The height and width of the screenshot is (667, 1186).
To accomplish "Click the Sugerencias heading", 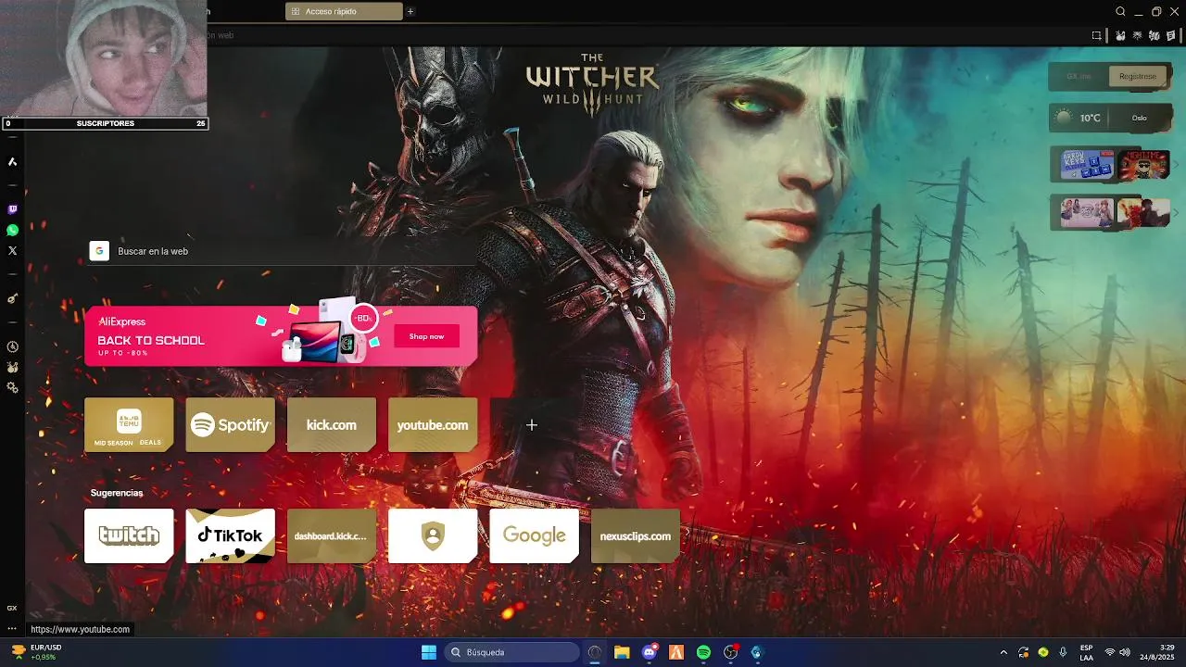I will 117,493.
